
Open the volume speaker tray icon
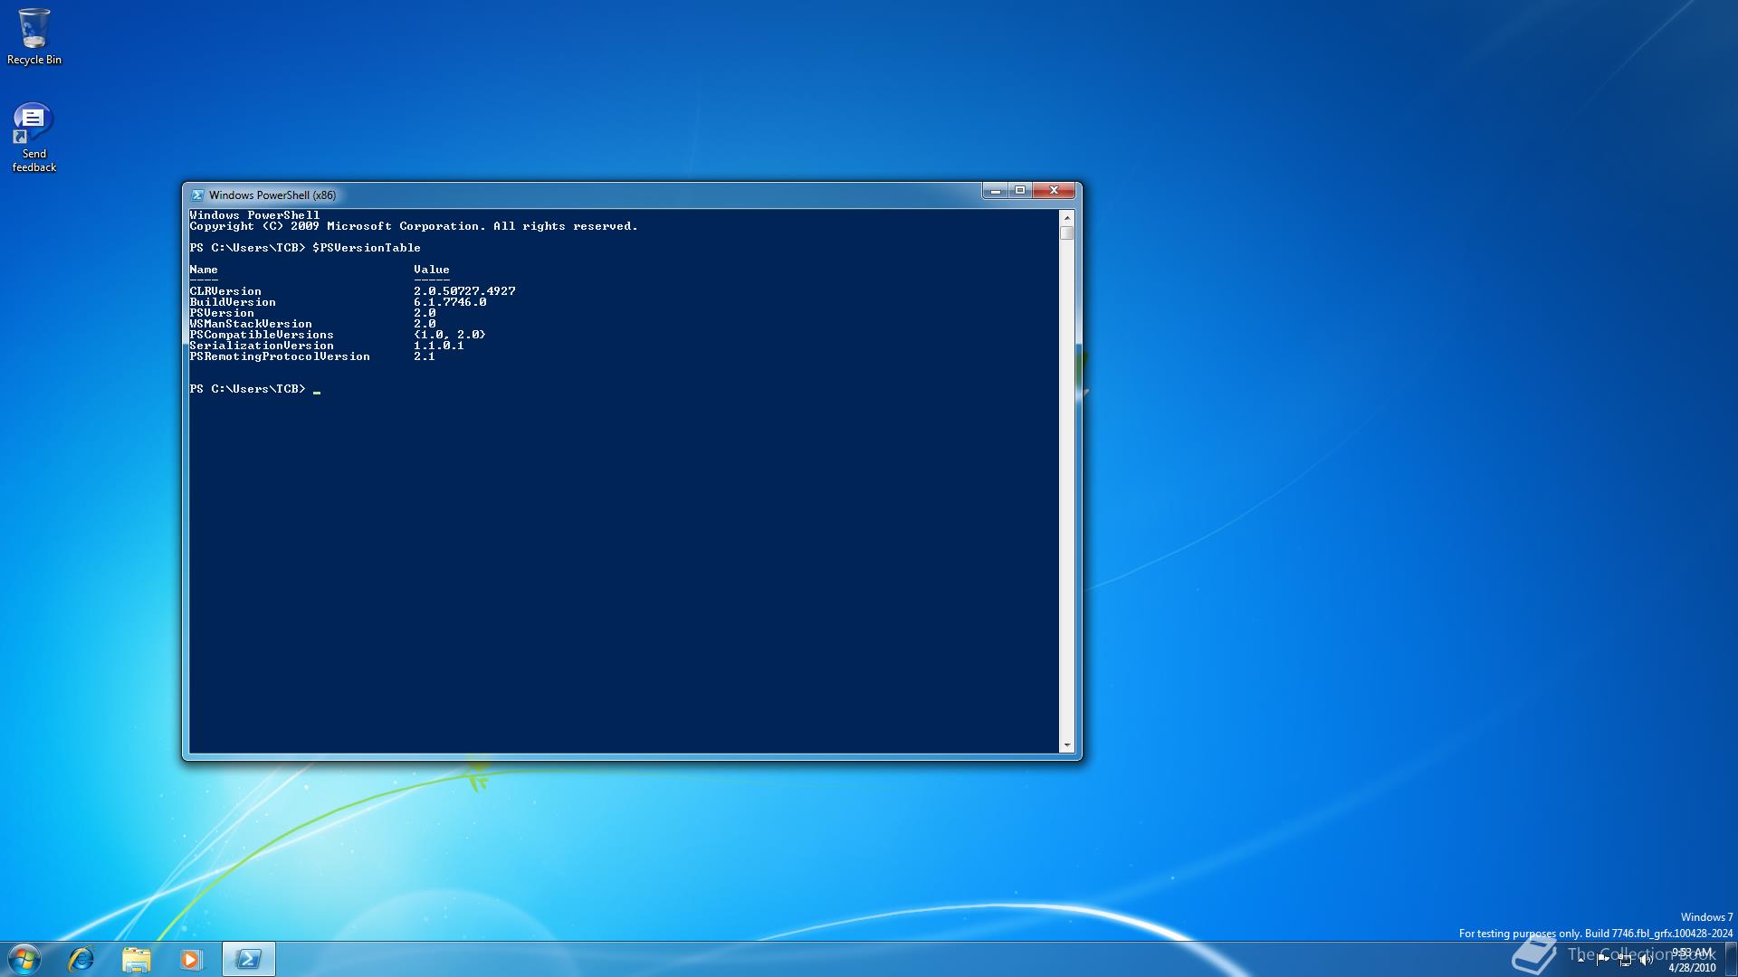pyautogui.click(x=1647, y=960)
